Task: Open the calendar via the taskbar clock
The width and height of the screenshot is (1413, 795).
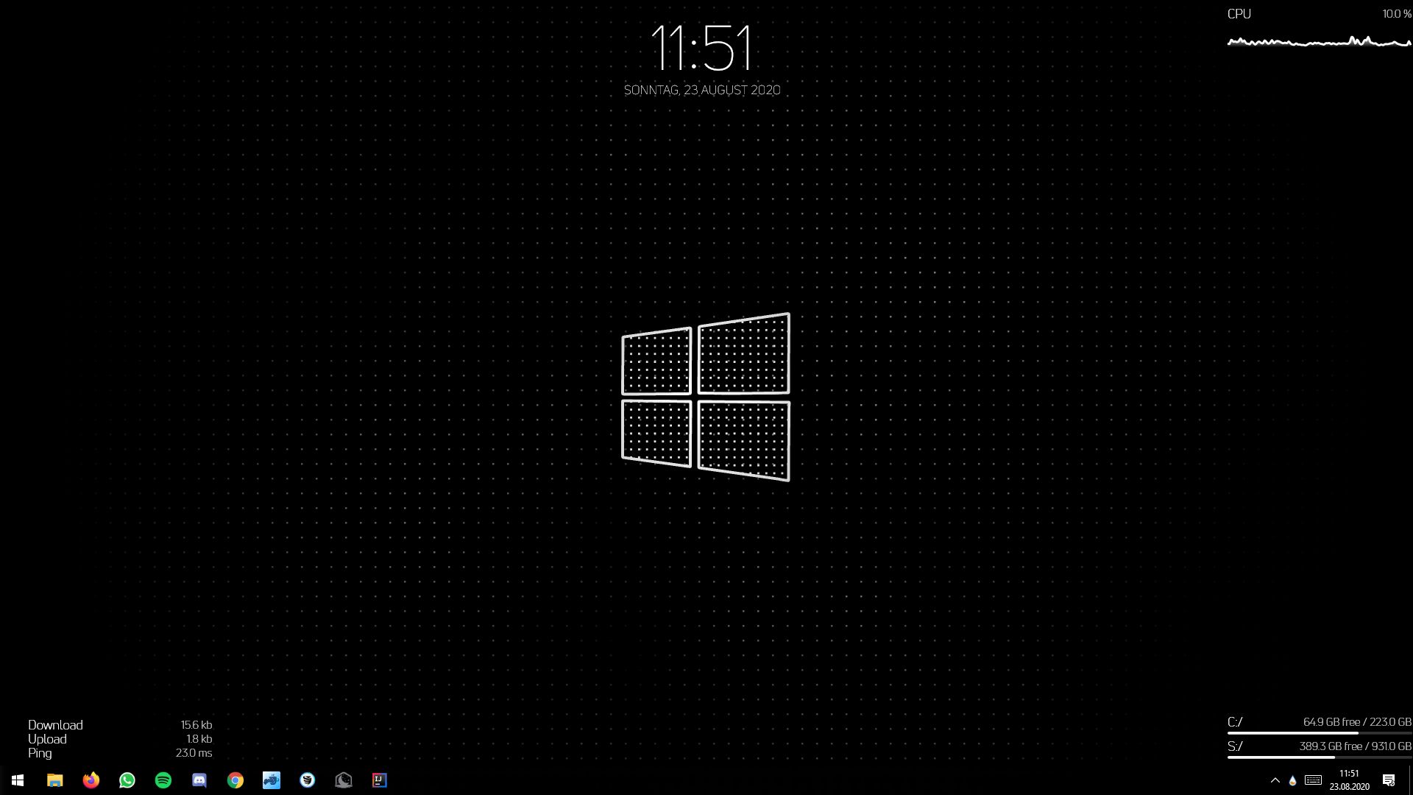Action: [1349, 774]
